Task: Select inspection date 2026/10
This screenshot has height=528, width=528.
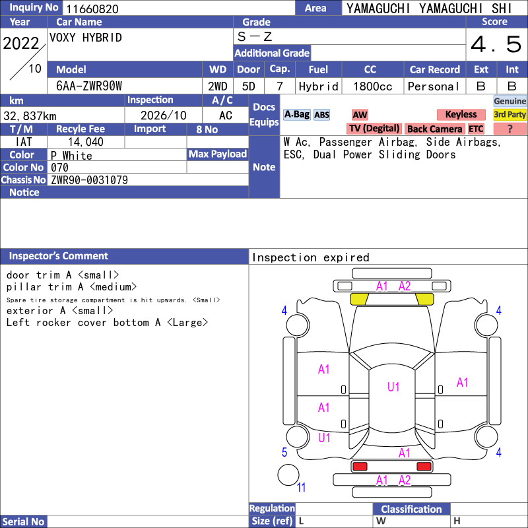Action: (163, 115)
